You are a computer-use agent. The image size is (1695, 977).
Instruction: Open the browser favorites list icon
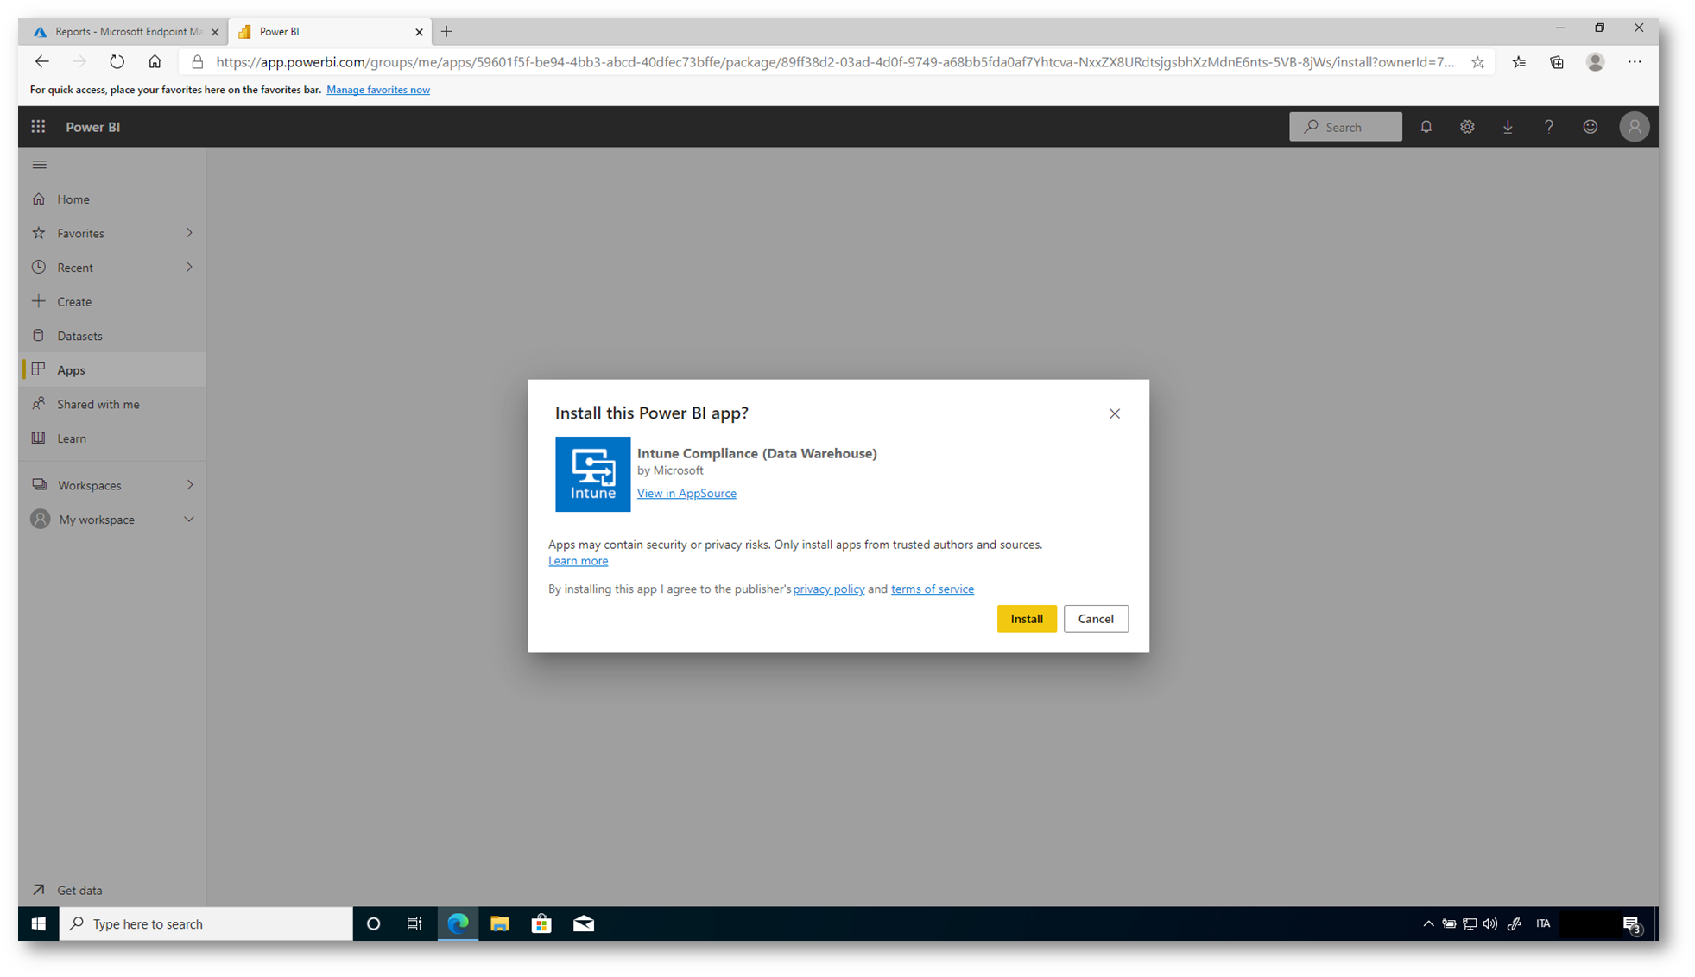[1519, 62]
